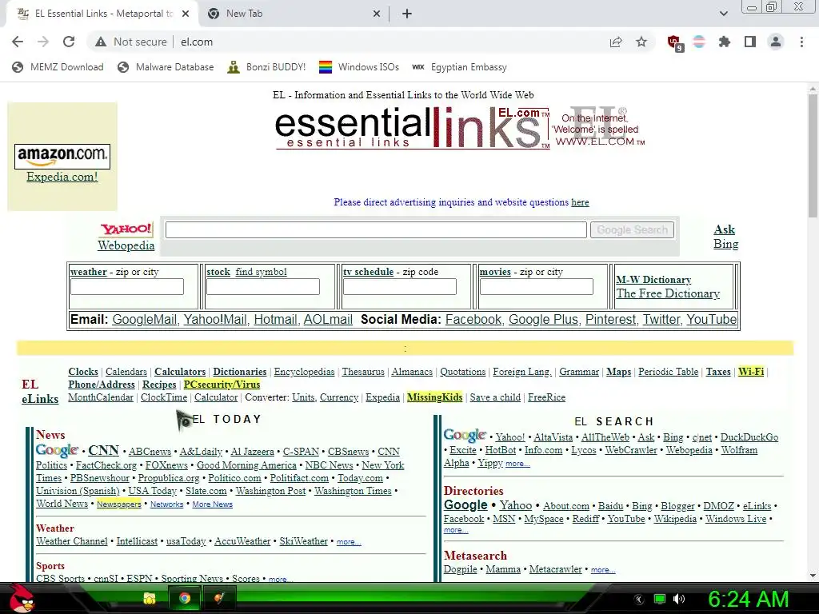Screen dimensions: 819x614
Task: Click the essential links header logo
Action: click(x=412, y=127)
